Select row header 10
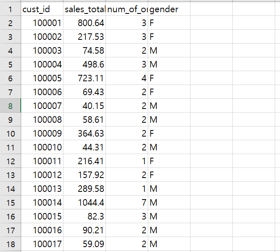 click(10, 133)
